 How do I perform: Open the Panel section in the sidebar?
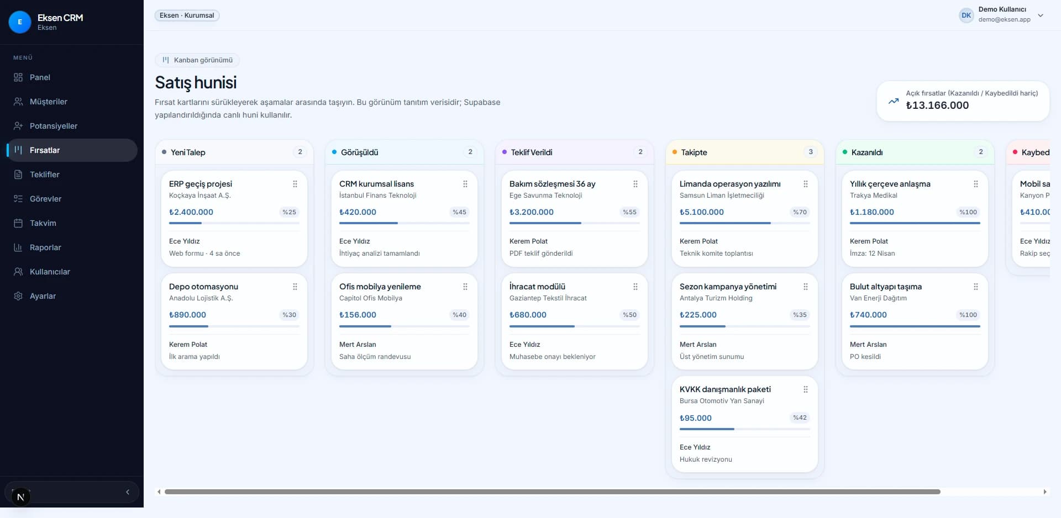(40, 77)
